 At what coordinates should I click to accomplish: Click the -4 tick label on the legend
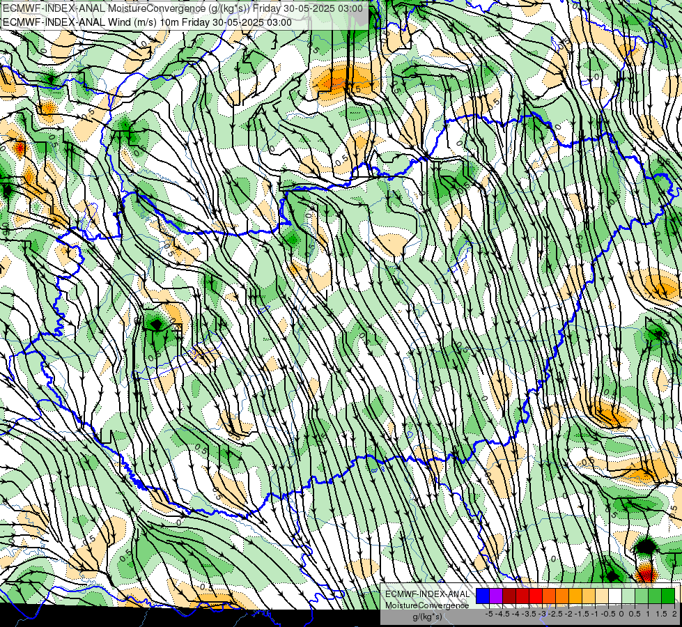point(516,614)
